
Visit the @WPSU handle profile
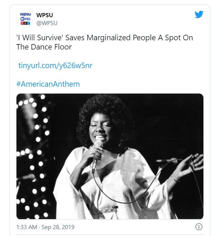tap(47, 23)
